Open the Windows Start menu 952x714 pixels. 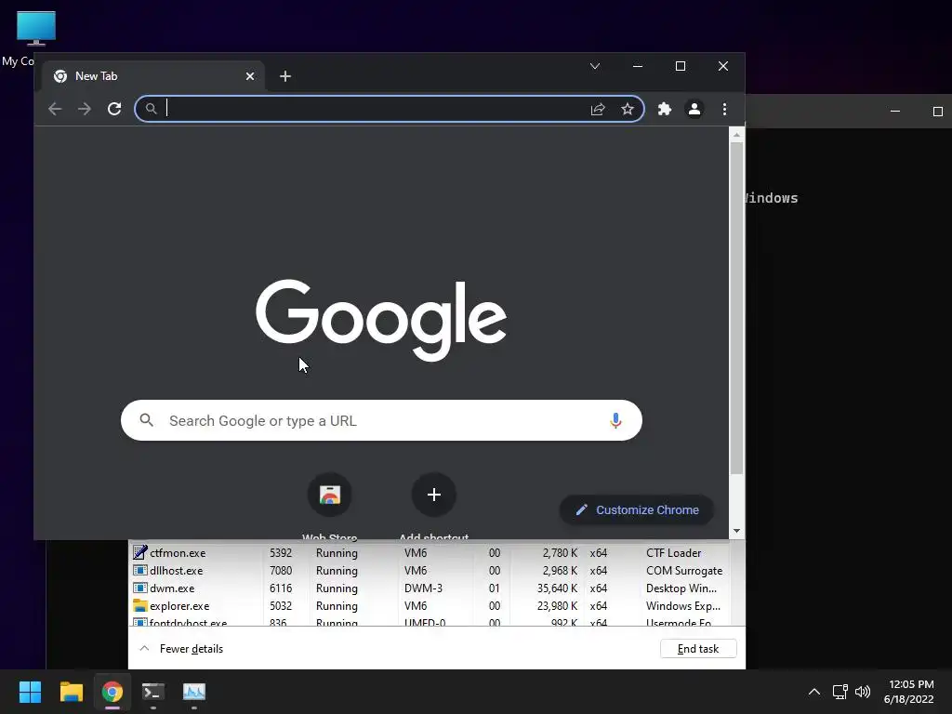tap(30, 692)
